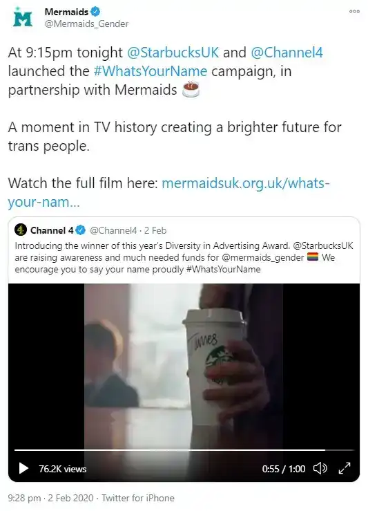Screen dimensions: 368x511
Task: Open the @StarbucksUK mention in the tweet
Action: click(173, 53)
